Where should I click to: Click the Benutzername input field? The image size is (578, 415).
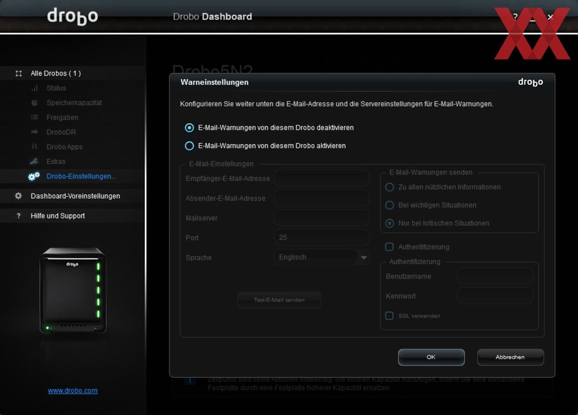[495, 276]
